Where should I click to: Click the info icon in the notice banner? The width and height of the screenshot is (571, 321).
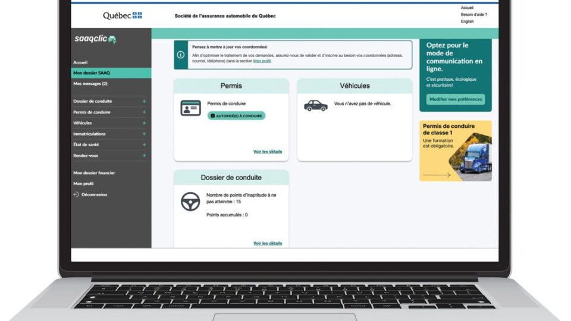(181, 55)
